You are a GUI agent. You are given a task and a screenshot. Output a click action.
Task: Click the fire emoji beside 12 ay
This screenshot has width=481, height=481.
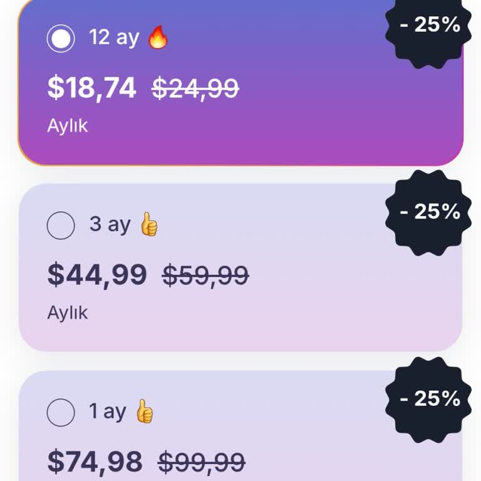tap(158, 38)
